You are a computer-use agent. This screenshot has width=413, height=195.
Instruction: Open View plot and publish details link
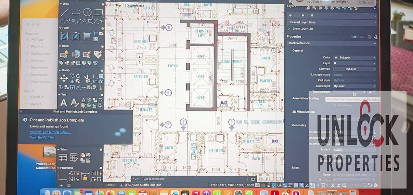coord(50,132)
